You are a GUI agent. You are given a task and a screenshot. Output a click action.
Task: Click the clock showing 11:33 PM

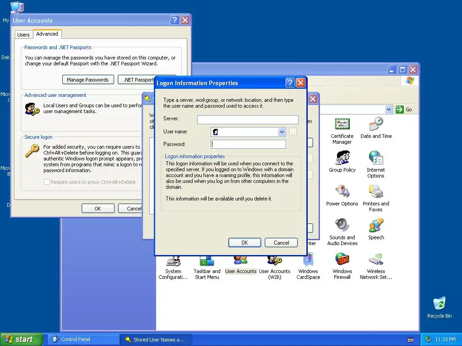[x=445, y=340]
